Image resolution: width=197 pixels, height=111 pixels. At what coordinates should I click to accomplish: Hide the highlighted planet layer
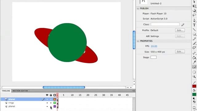point(47,99)
